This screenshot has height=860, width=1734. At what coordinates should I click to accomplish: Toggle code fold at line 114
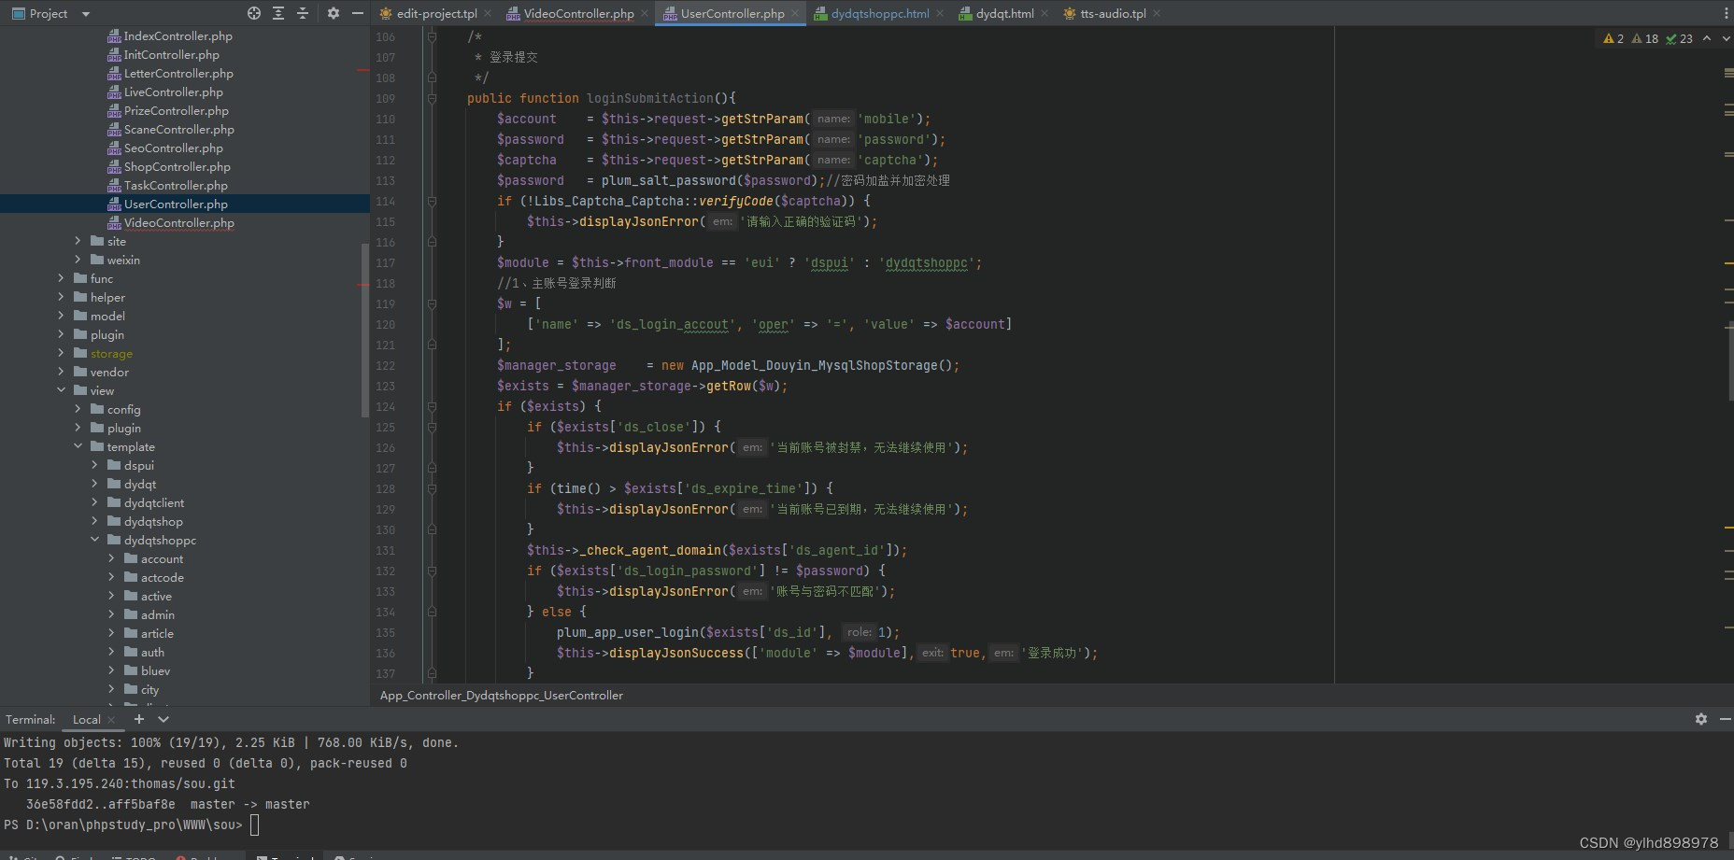[432, 201]
